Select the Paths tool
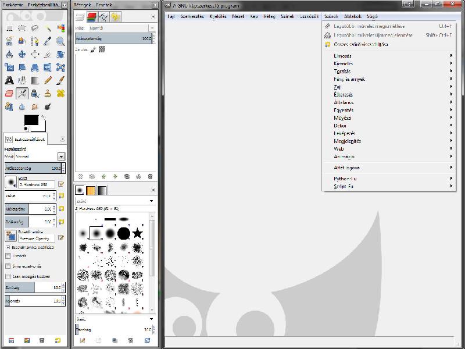Image resolution: width=465 pixels, height=349 pixels. pos(35,41)
